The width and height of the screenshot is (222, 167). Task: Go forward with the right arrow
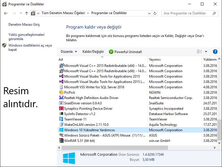coord(14,13)
